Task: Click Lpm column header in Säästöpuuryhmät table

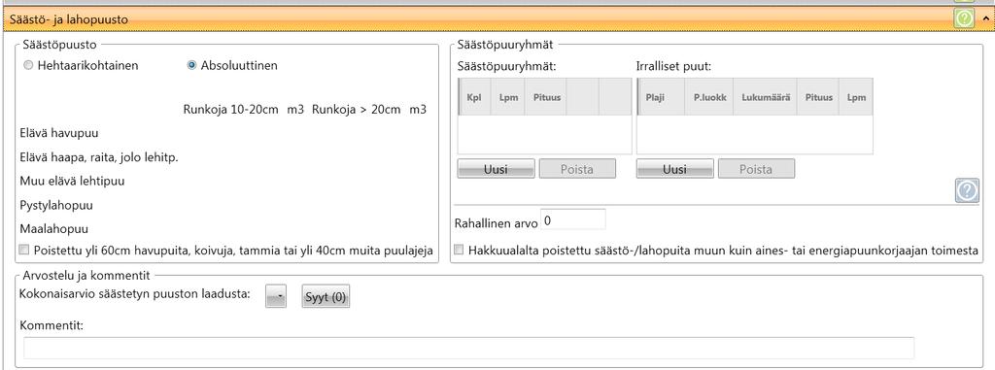Action: click(x=507, y=97)
